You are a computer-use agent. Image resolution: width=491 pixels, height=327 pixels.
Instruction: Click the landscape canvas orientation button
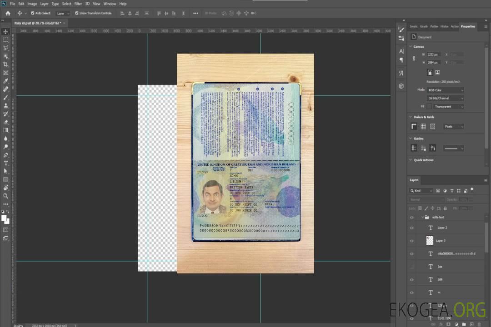[437, 72]
